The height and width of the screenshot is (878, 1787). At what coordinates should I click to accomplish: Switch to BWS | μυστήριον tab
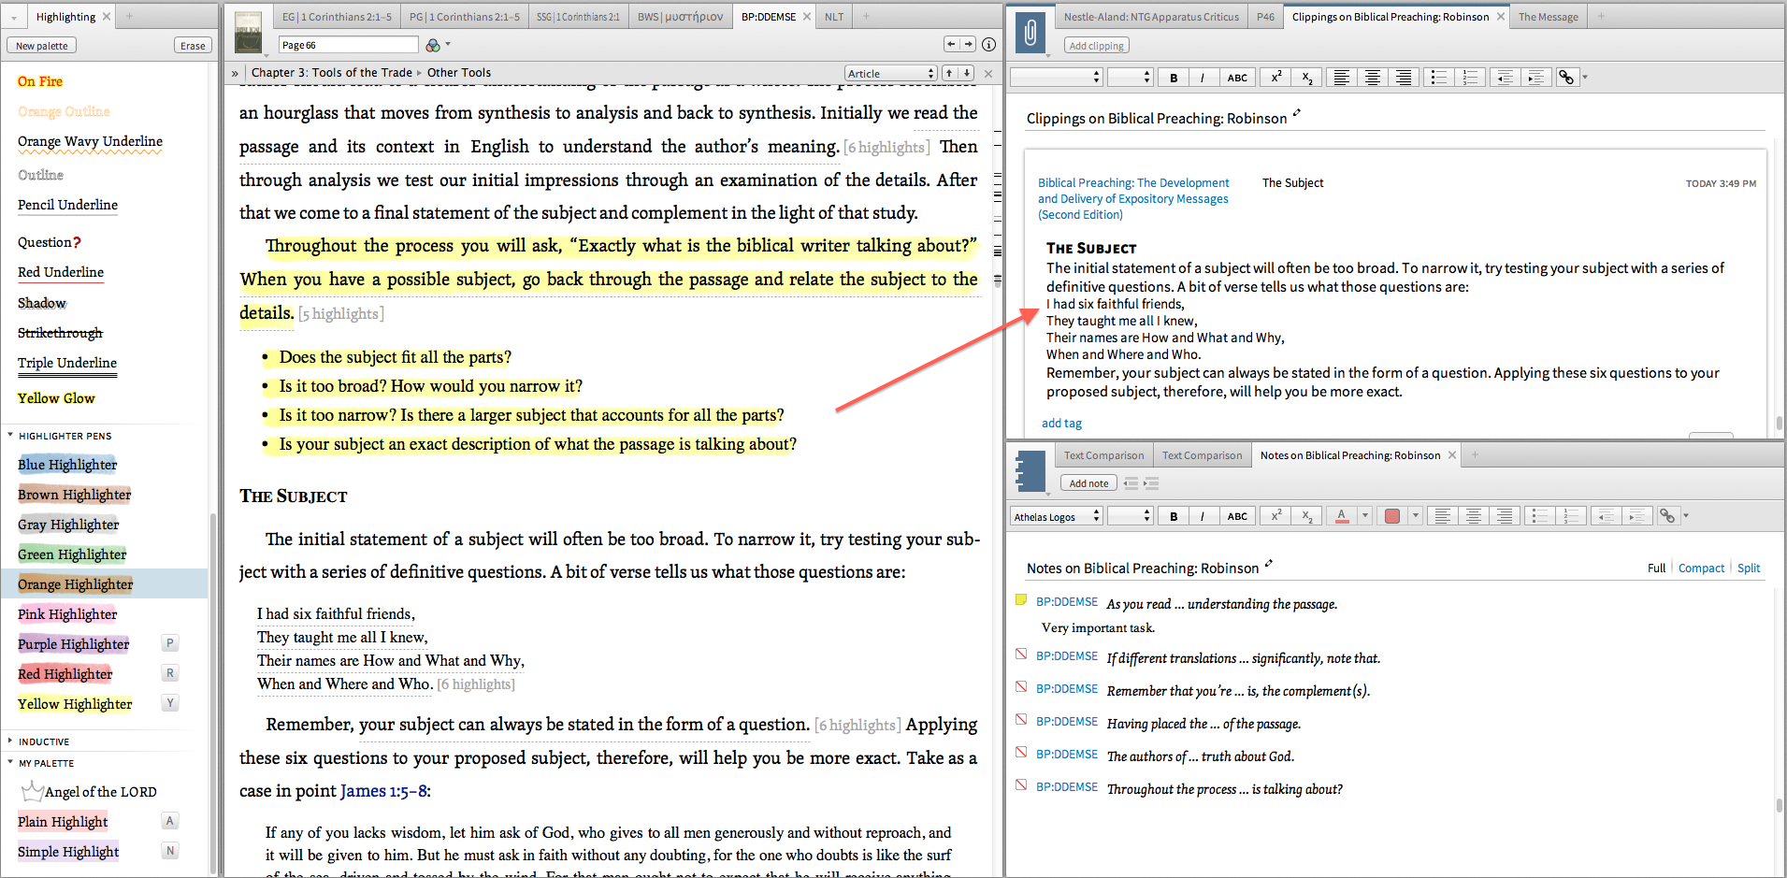pyautogui.click(x=680, y=17)
